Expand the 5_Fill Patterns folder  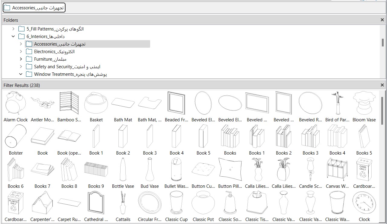click(x=13, y=29)
